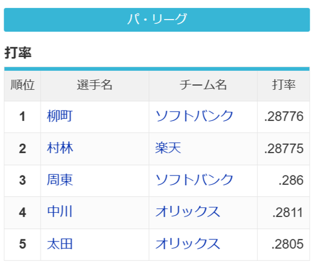Open オリックス team link in rank 4 row
Screen dimensions: 314x266
tap(188, 212)
